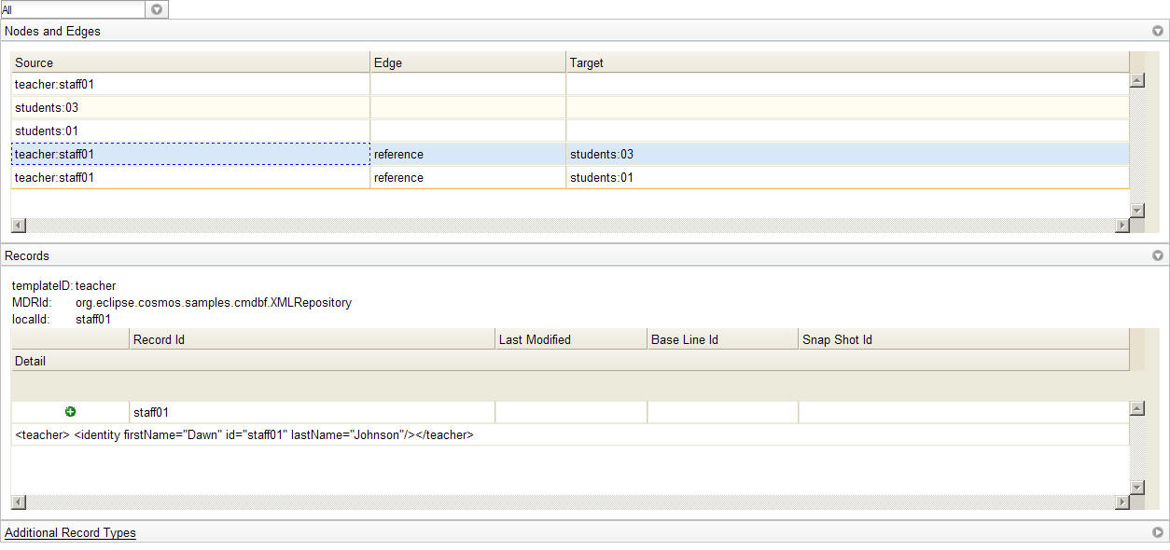
Task: Click the teacher:staff01 source in students:03 reference row
Action: (x=190, y=154)
